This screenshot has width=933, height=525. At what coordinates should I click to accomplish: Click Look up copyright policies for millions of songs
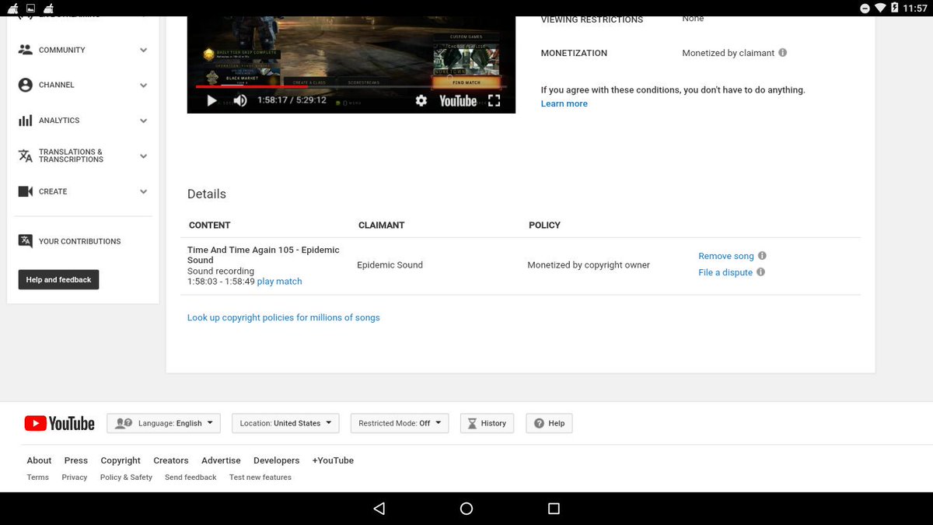pyautogui.click(x=284, y=317)
